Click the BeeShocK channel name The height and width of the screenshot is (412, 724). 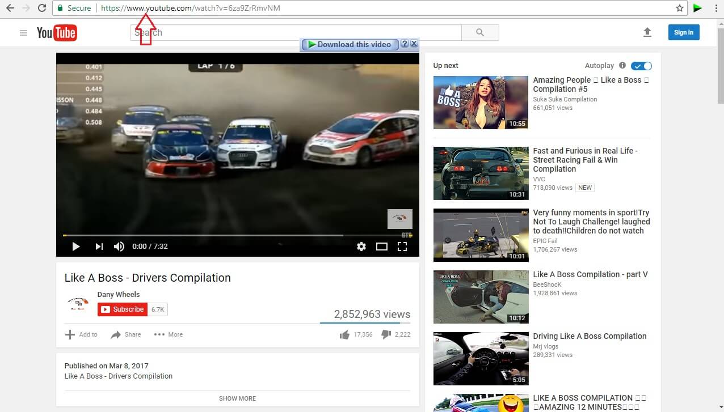click(x=548, y=284)
